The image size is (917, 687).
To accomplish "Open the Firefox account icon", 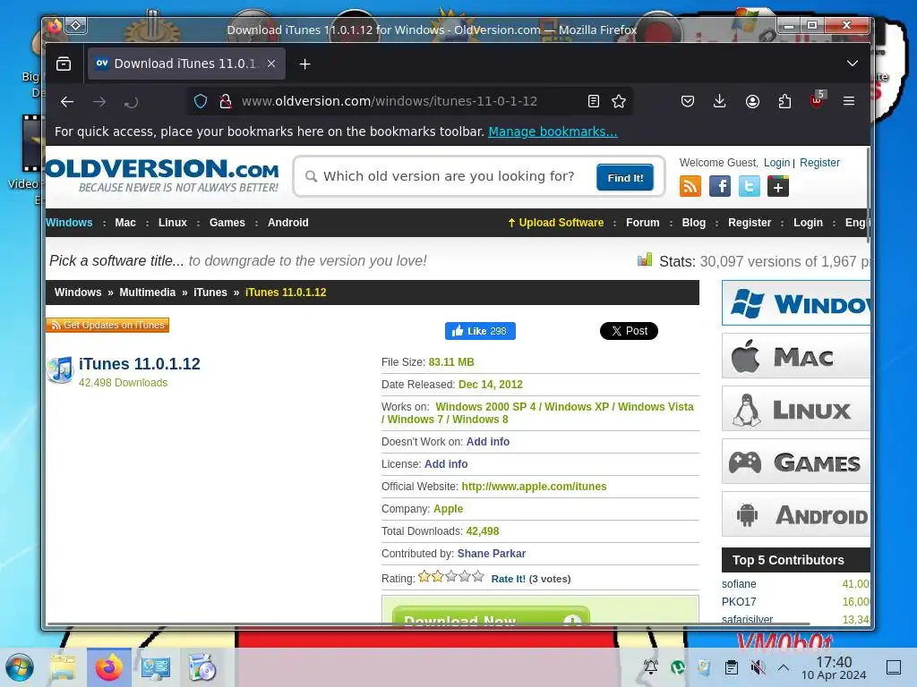I will click(x=752, y=101).
